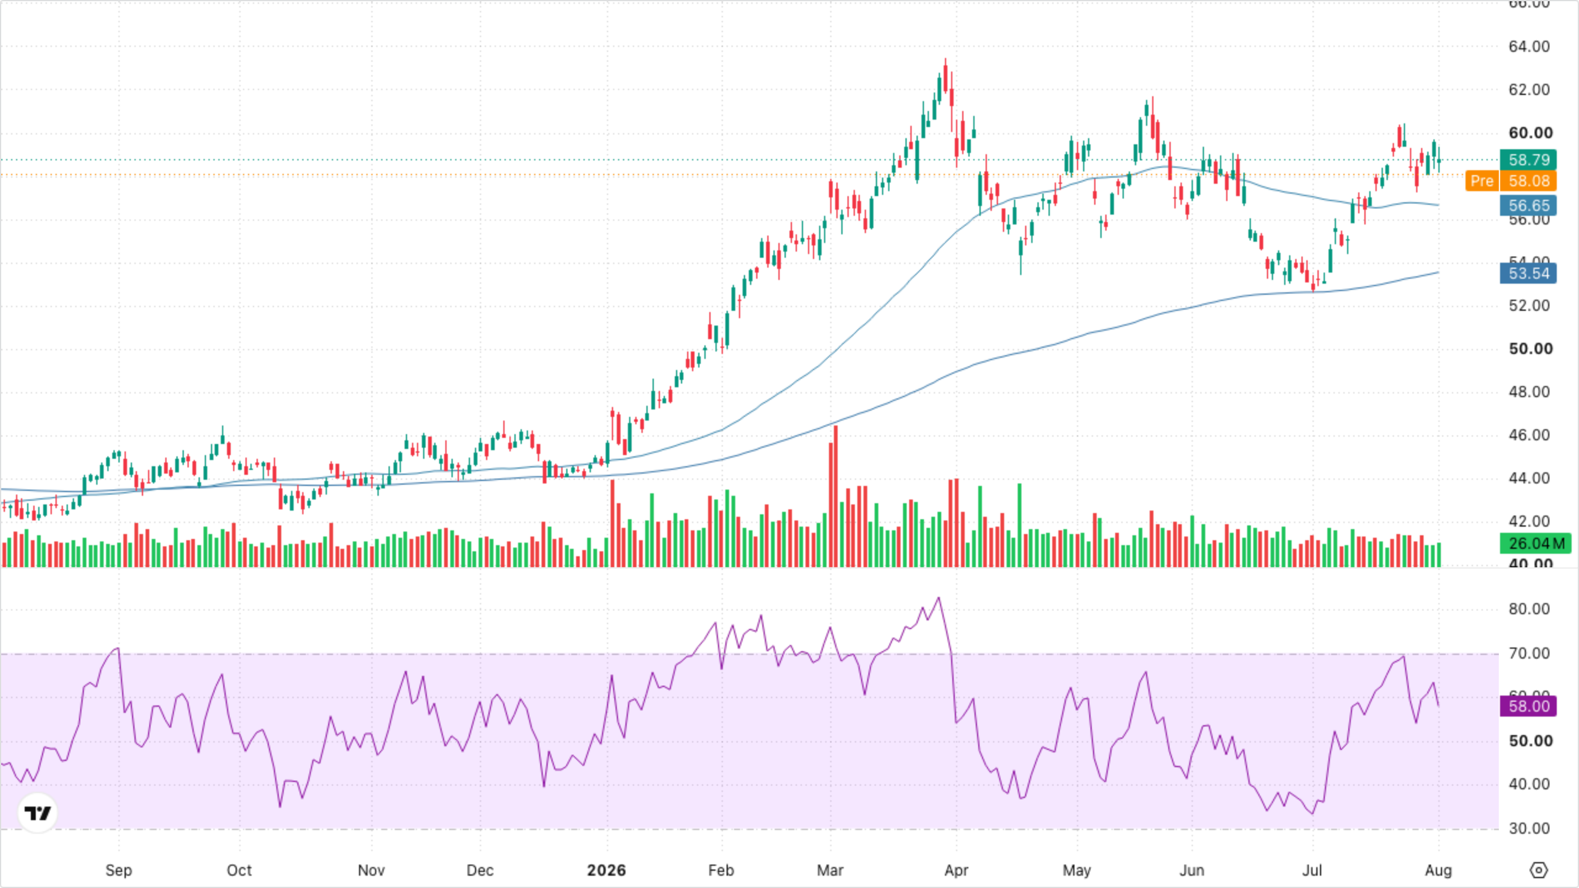This screenshot has height=888, width=1579.
Task: Select Aug on the time axis
Action: 1438,871
